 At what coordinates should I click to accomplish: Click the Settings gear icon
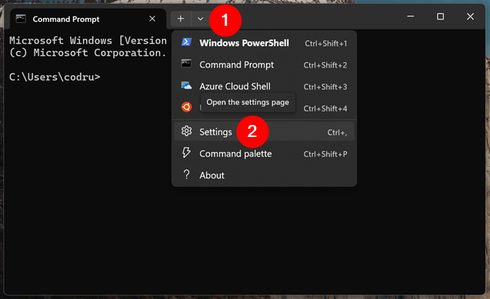pyautogui.click(x=187, y=132)
